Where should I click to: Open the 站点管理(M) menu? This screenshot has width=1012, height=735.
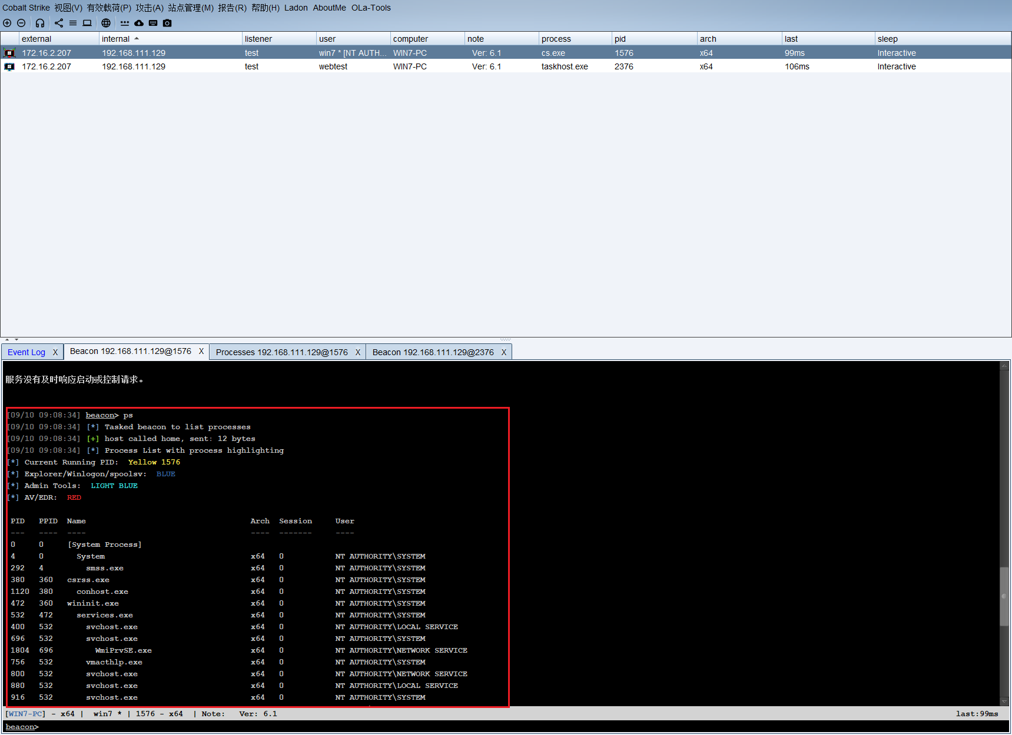click(x=191, y=8)
